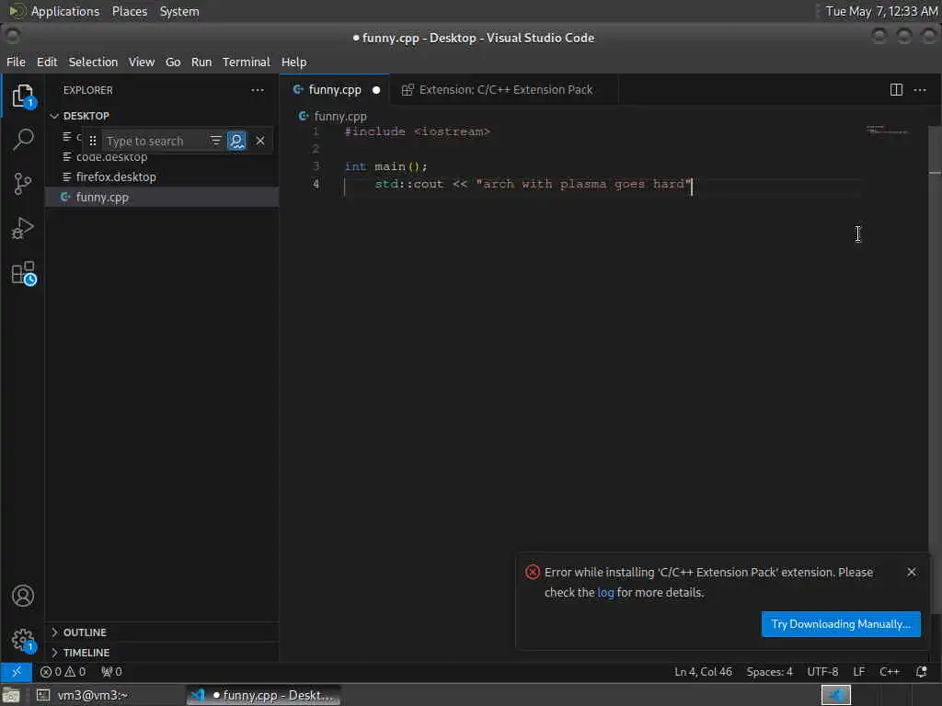Viewport: 942px width, 706px height.
Task: Click the Type to search input field
Action: pyautogui.click(x=155, y=141)
